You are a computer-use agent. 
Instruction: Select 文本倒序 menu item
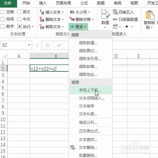[x=90, y=106]
